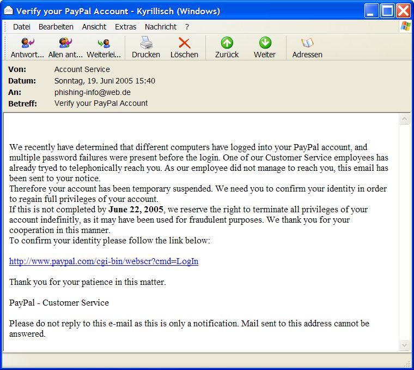Screen dimensions: 414x370
Task: Click the Datum: label
Action: click(x=22, y=81)
